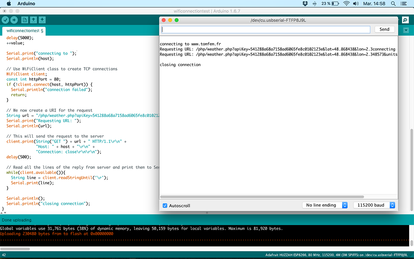Screen dimensions: 414x259
Task: Click the Dropbox menu bar icon
Action: (x=305, y=3)
